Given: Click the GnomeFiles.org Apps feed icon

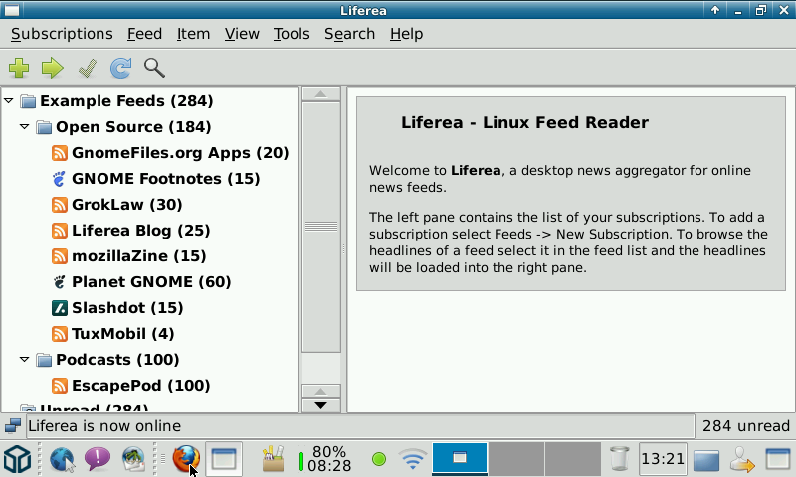Looking at the screenshot, I should click(x=60, y=153).
